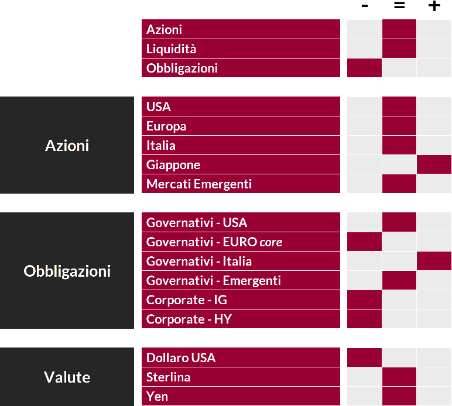Click the empty plus cell for USA row
The width and height of the screenshot is (452, 406).
434,106
